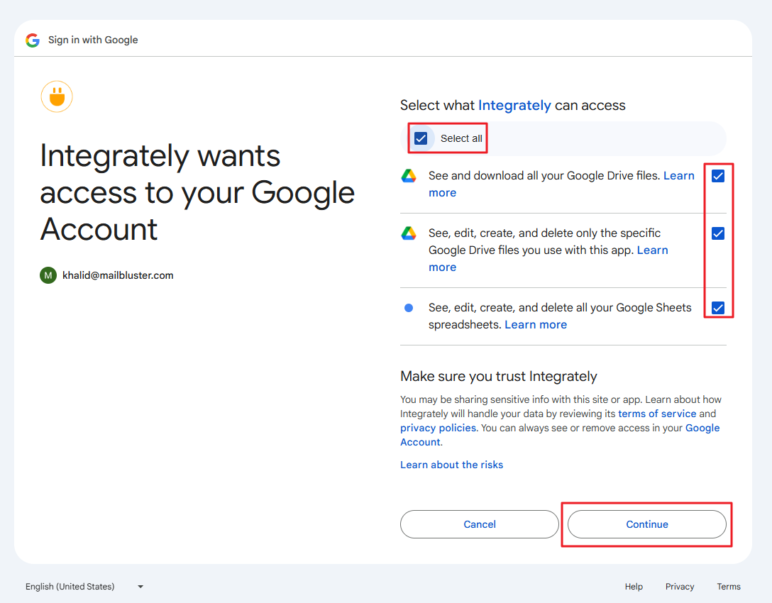Click the blue Google Sheets dot icon
772x603 pixels.
coord(409,306)
